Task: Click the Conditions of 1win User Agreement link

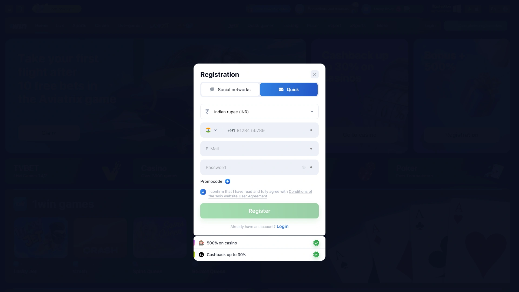Action: click(x=260, y=194)
